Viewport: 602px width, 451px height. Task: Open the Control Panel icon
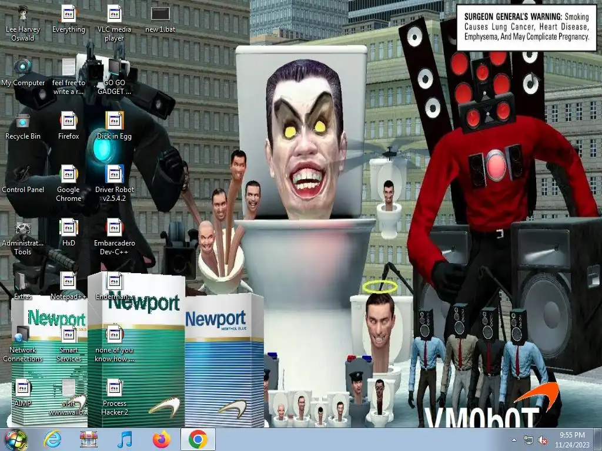[x=23, y=180]
